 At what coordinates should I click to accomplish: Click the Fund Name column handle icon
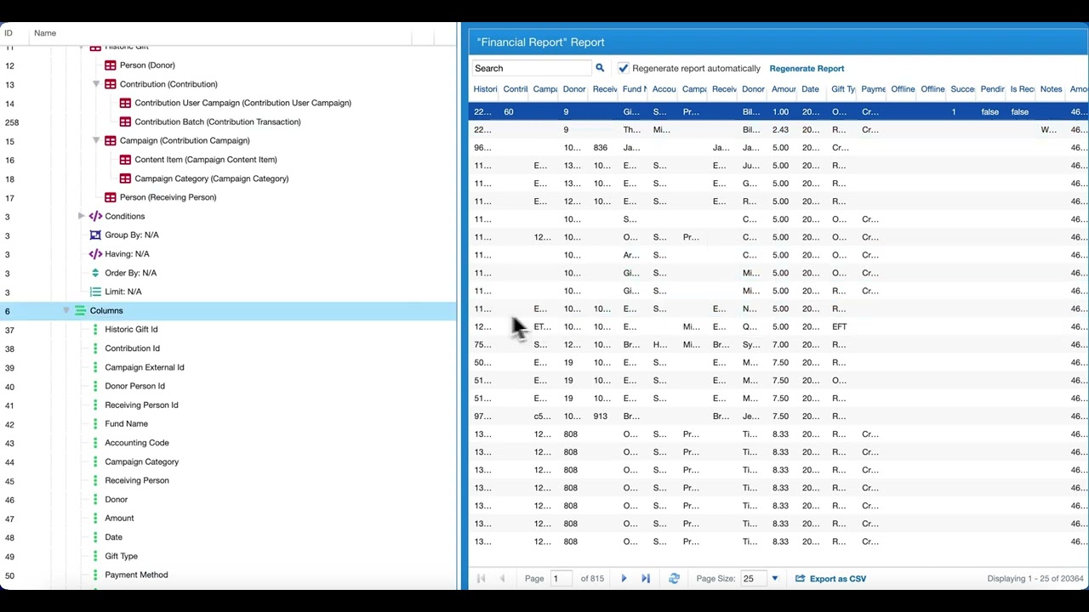[x=95, y=424]
